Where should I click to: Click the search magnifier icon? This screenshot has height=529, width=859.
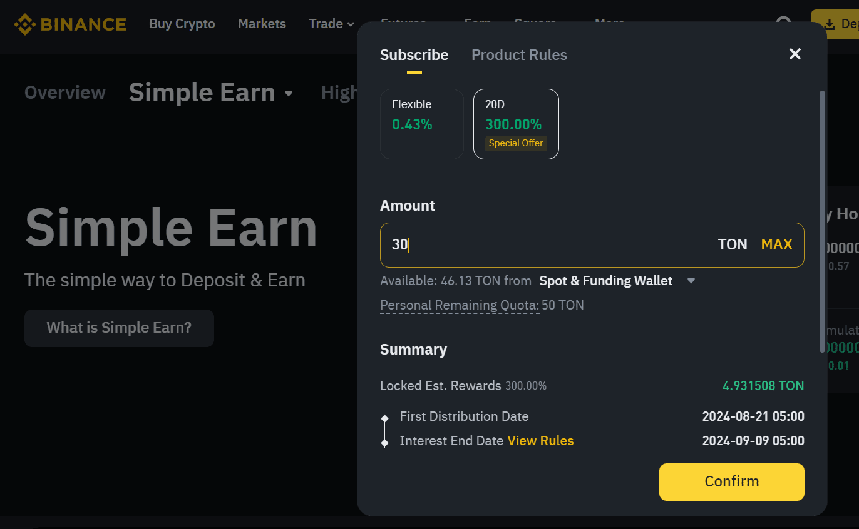click(784, 23)
